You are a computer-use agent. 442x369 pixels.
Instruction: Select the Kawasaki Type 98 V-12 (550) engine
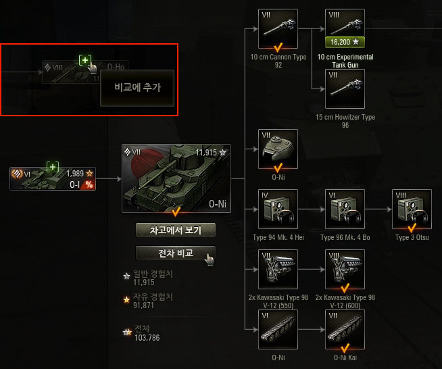point(278,269)
